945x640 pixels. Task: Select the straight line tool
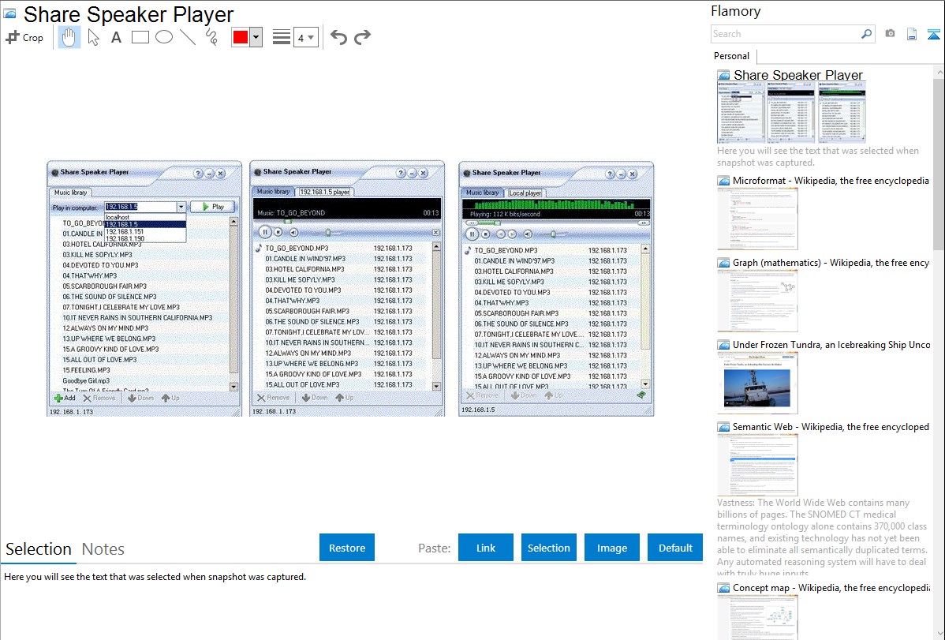[188, 37]
